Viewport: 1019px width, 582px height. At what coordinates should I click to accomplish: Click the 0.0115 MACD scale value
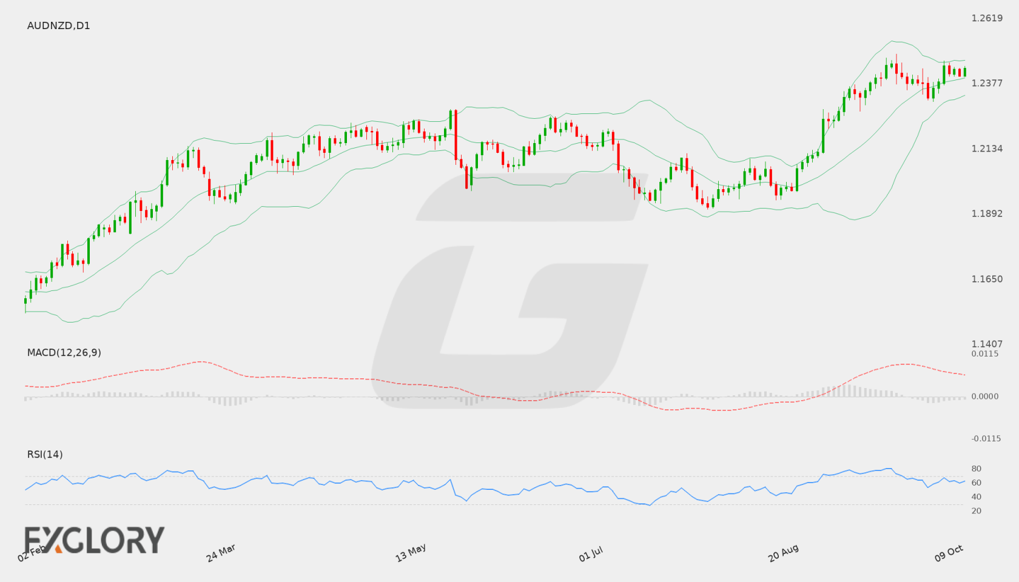coord(984,353)
